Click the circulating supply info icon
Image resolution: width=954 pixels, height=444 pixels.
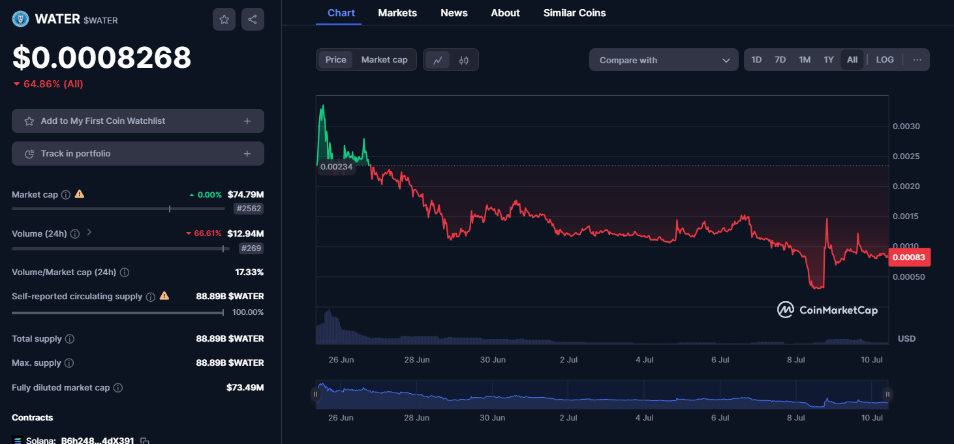(x=150, y=297)
